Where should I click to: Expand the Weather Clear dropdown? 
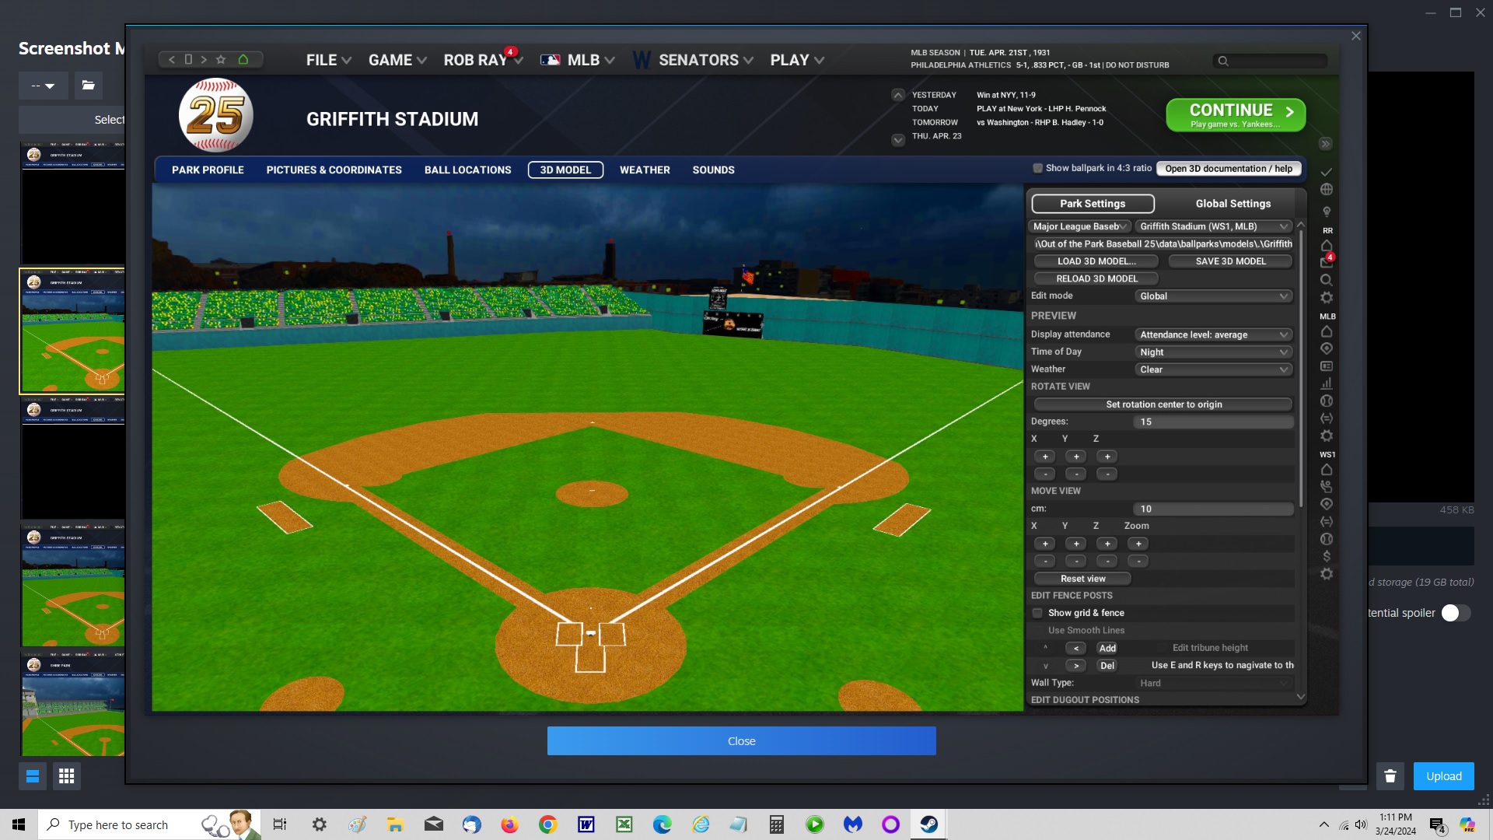[x=1213, y=369]
